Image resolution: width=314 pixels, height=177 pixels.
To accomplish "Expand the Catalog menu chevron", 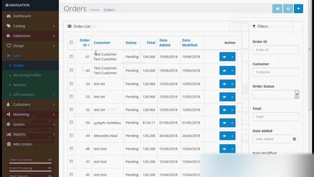I will (53, 26).
